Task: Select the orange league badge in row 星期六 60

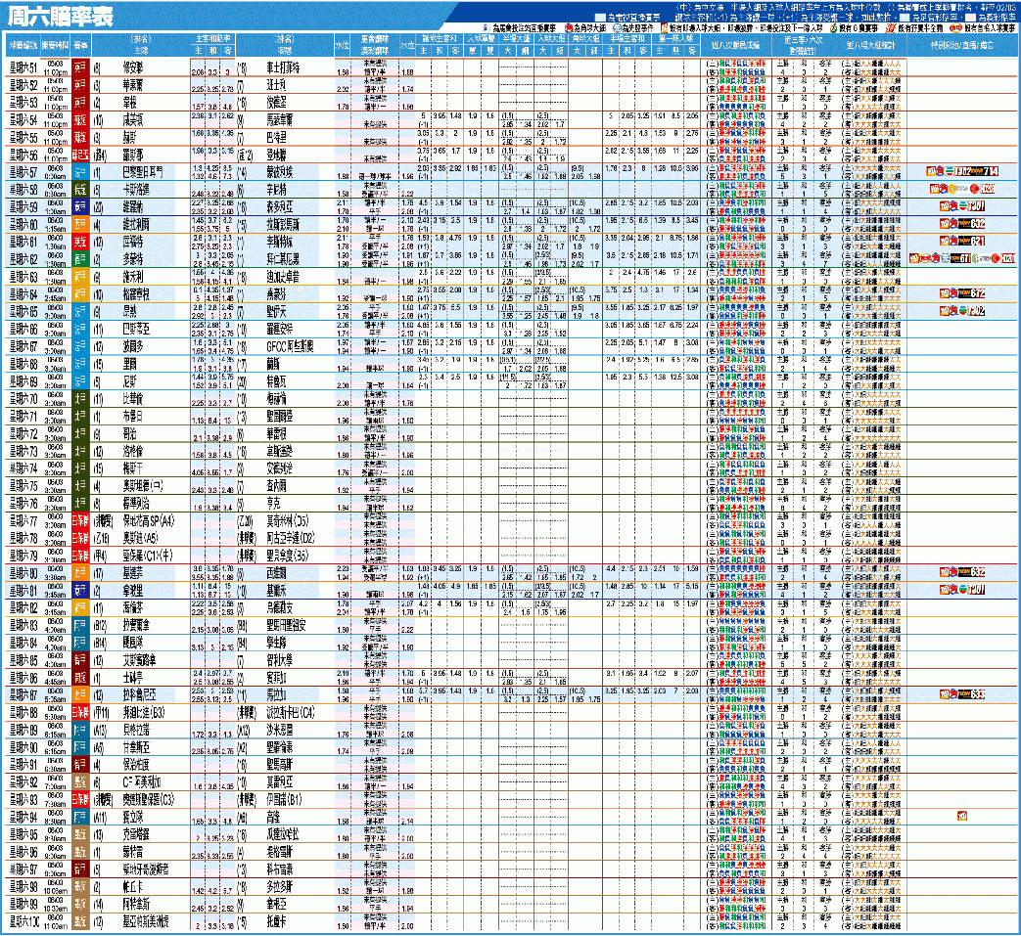Action: coord(80,224)
